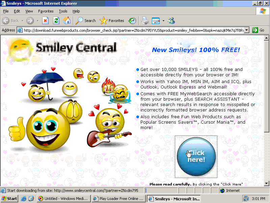
Task: Open the File menu
Action: [6, 11]
